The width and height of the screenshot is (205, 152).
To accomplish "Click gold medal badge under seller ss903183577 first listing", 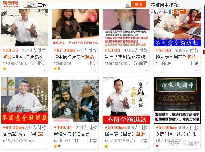I will click(4, 69).
